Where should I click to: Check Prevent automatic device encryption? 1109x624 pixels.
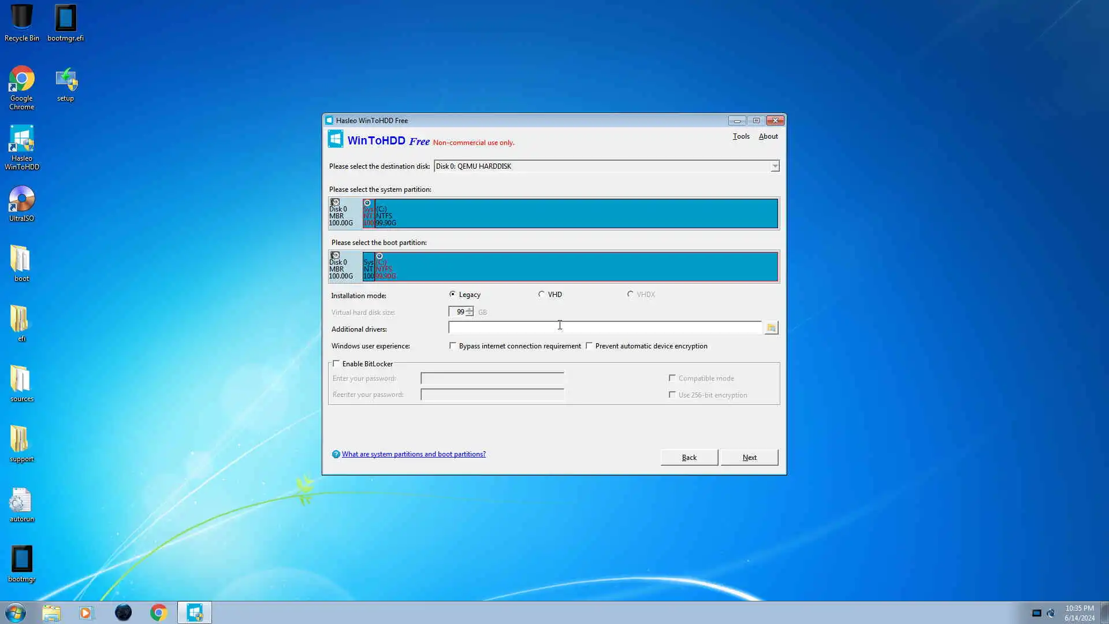(x=589, y=346)
